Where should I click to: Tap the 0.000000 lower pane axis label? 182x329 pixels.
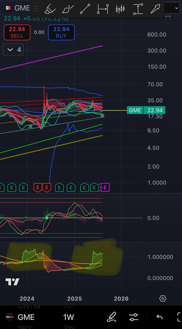(160, 278)
